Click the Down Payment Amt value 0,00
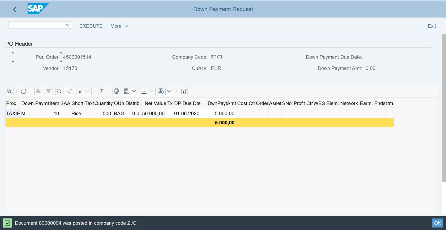This screenshot has width=446, height=230. coord(370,68)
